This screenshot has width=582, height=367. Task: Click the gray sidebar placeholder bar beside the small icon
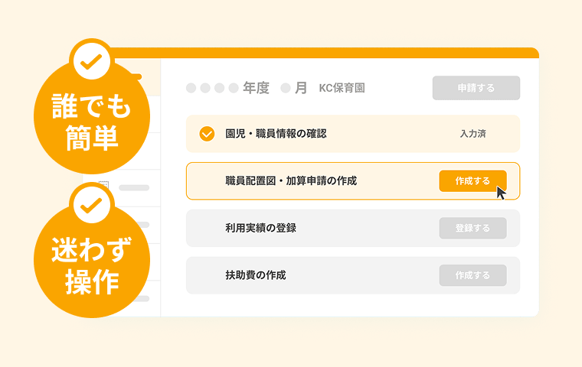[x=134, y=187]
